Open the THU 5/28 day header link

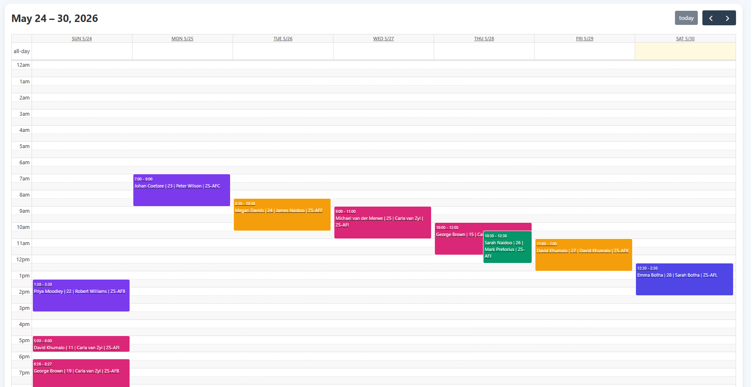point(484,39)
